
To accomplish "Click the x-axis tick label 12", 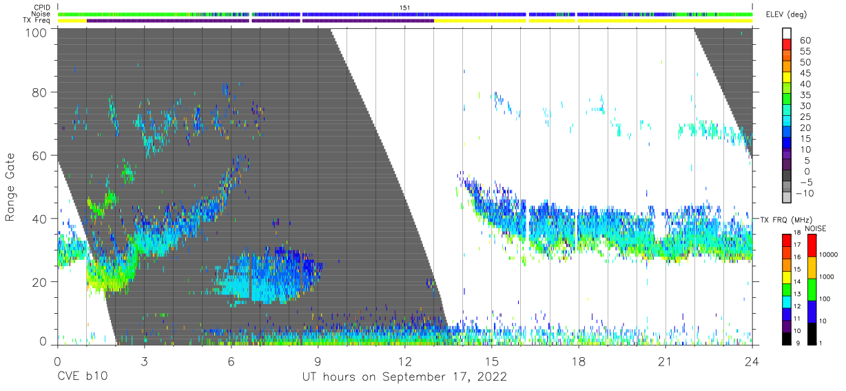I will (x=405, y=361).
